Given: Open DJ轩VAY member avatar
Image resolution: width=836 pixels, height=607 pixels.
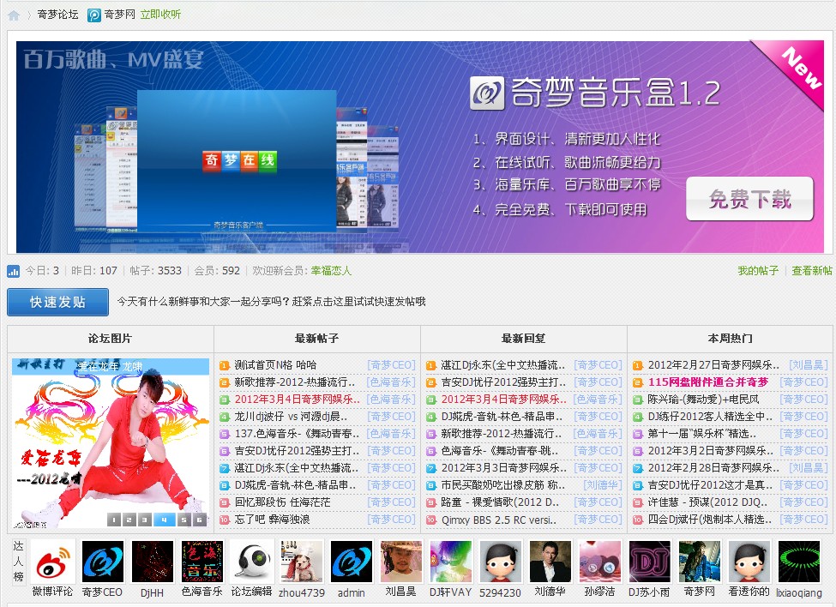Looking at the screenshot, I should [451, 562].
